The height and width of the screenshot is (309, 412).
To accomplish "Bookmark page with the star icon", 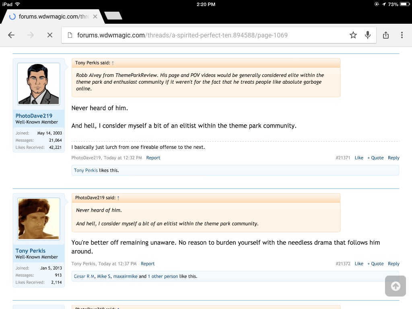I will point(353,35).
